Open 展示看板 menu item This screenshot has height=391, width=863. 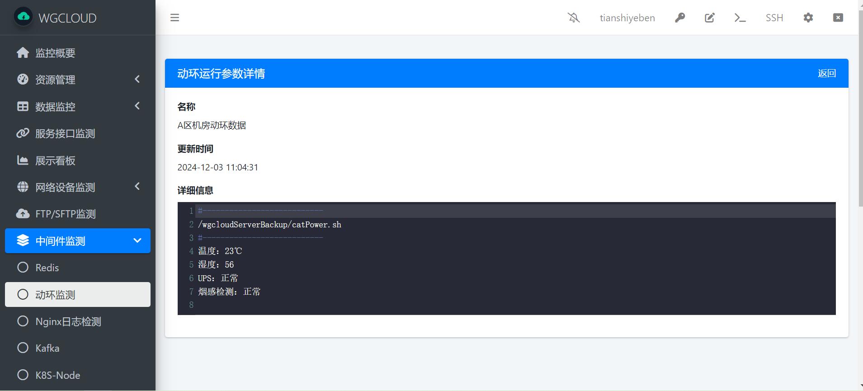coord(78,160)
